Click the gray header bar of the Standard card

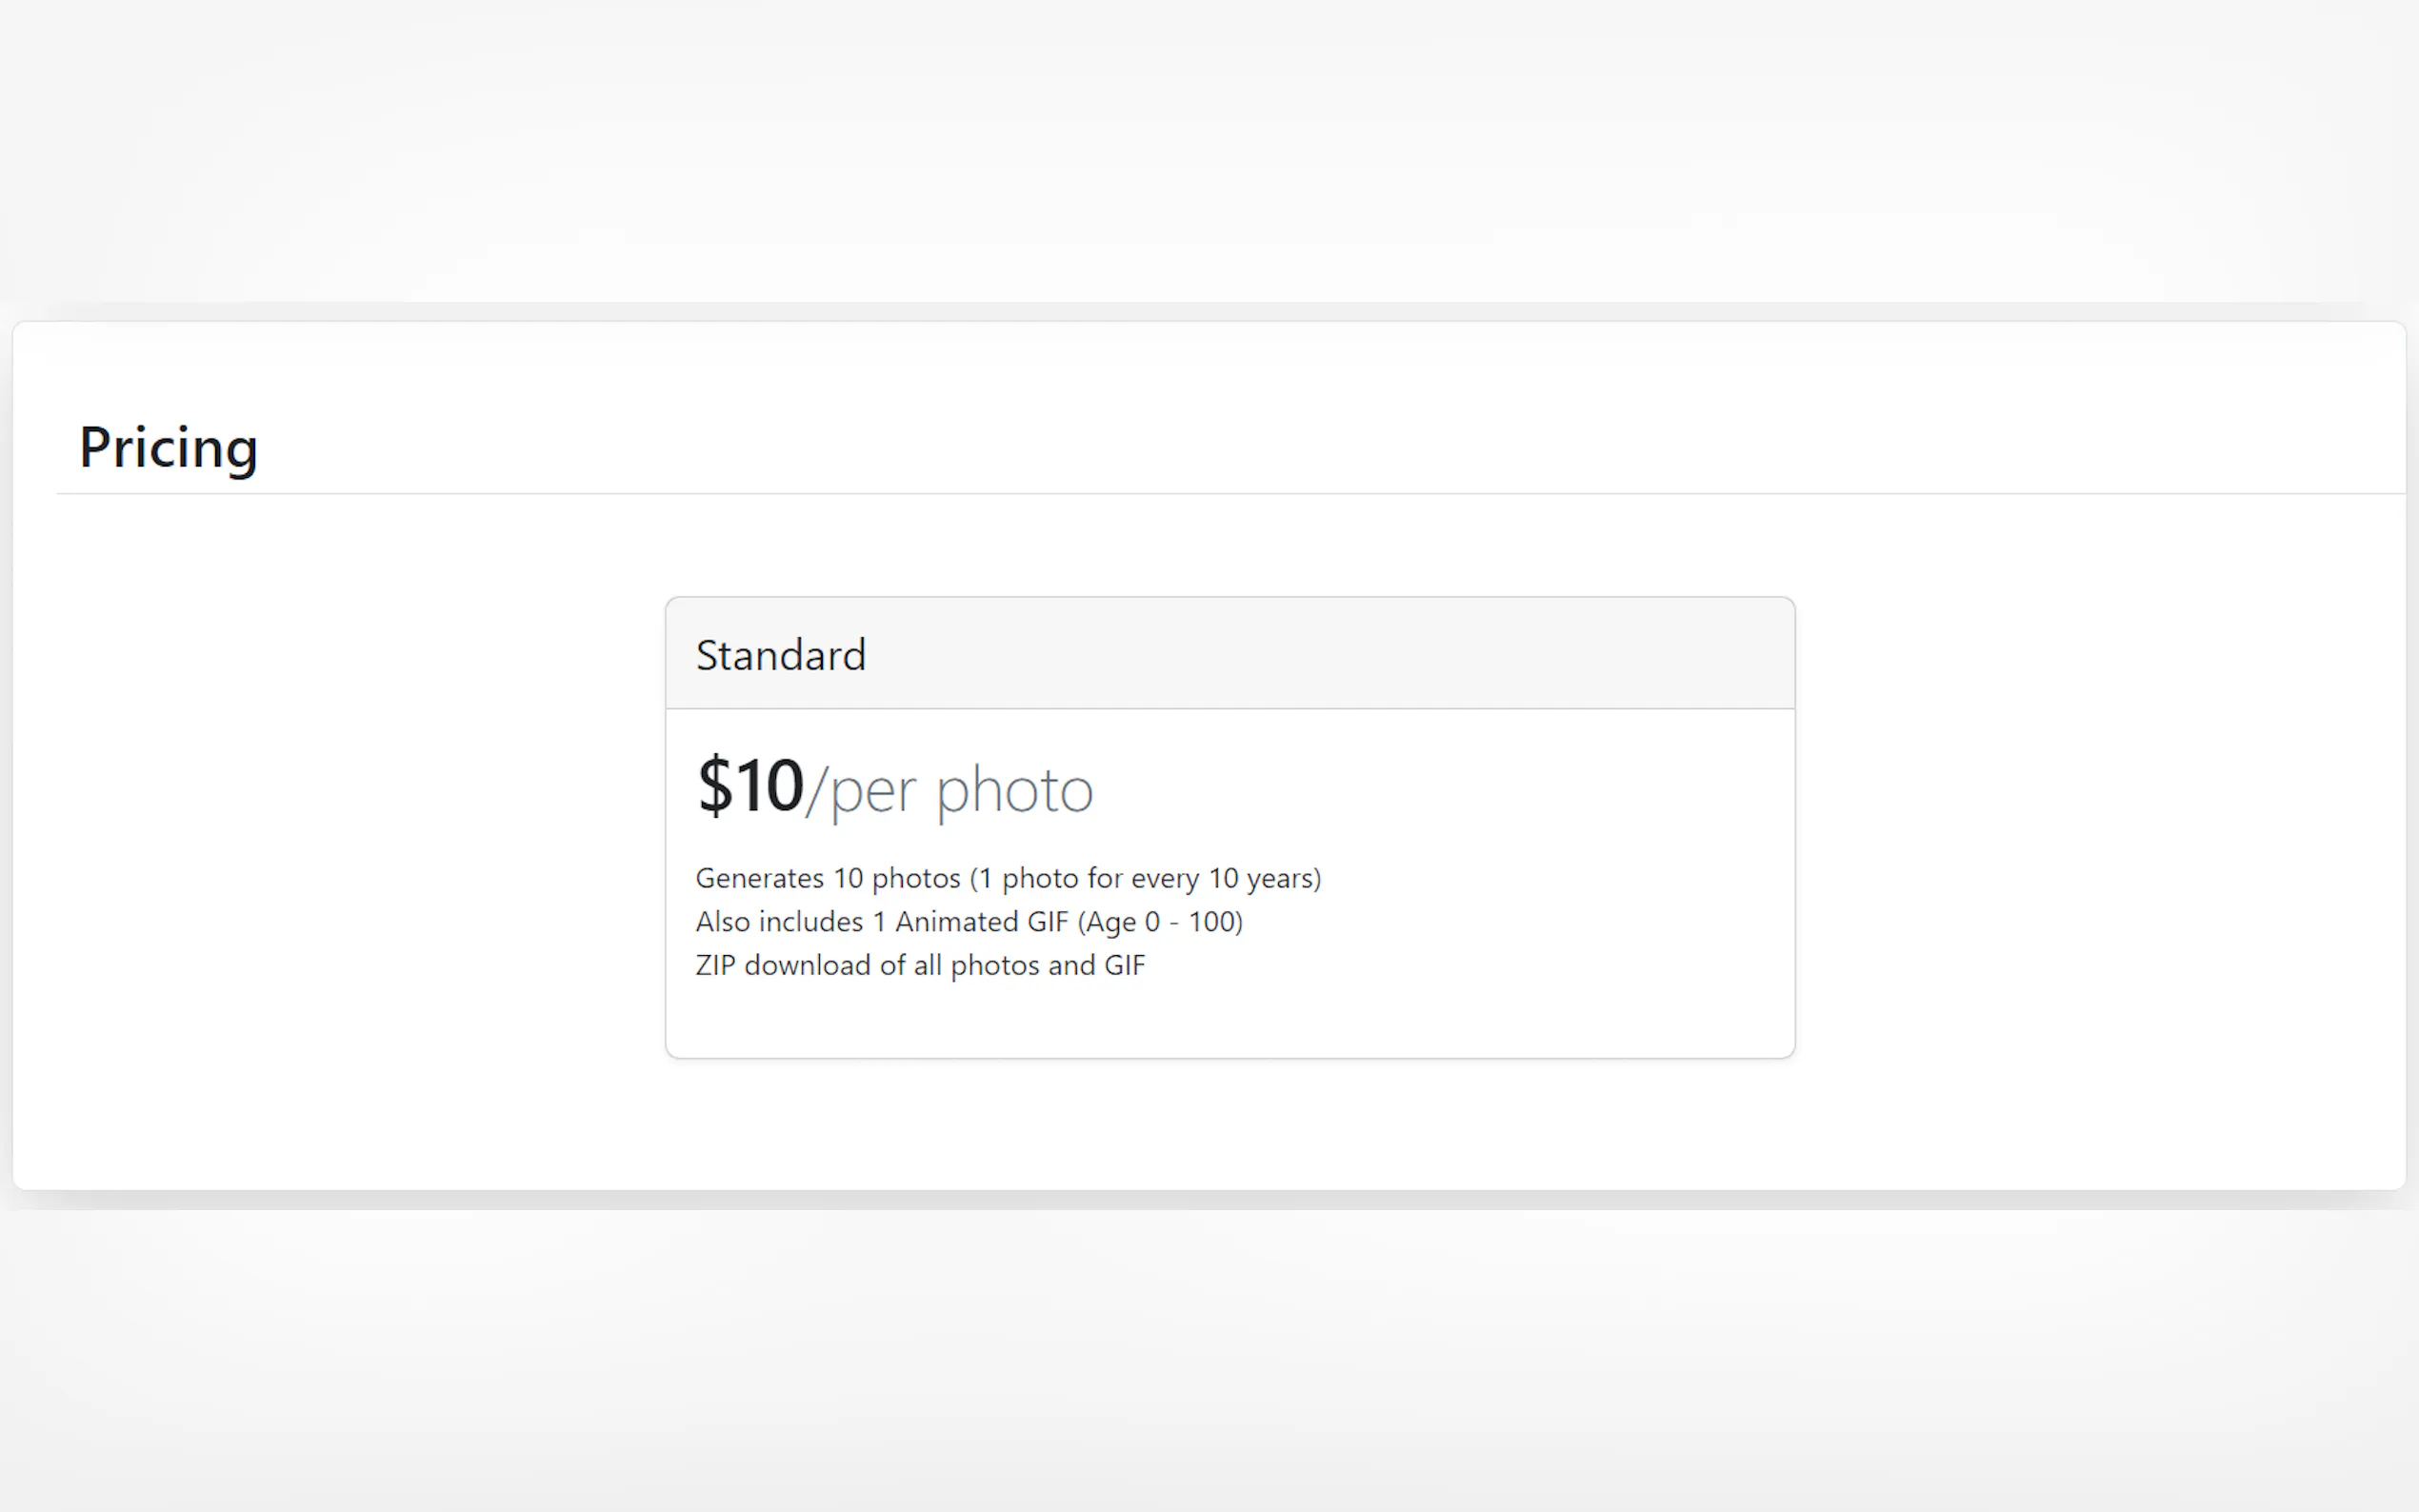pos(1300,654)
